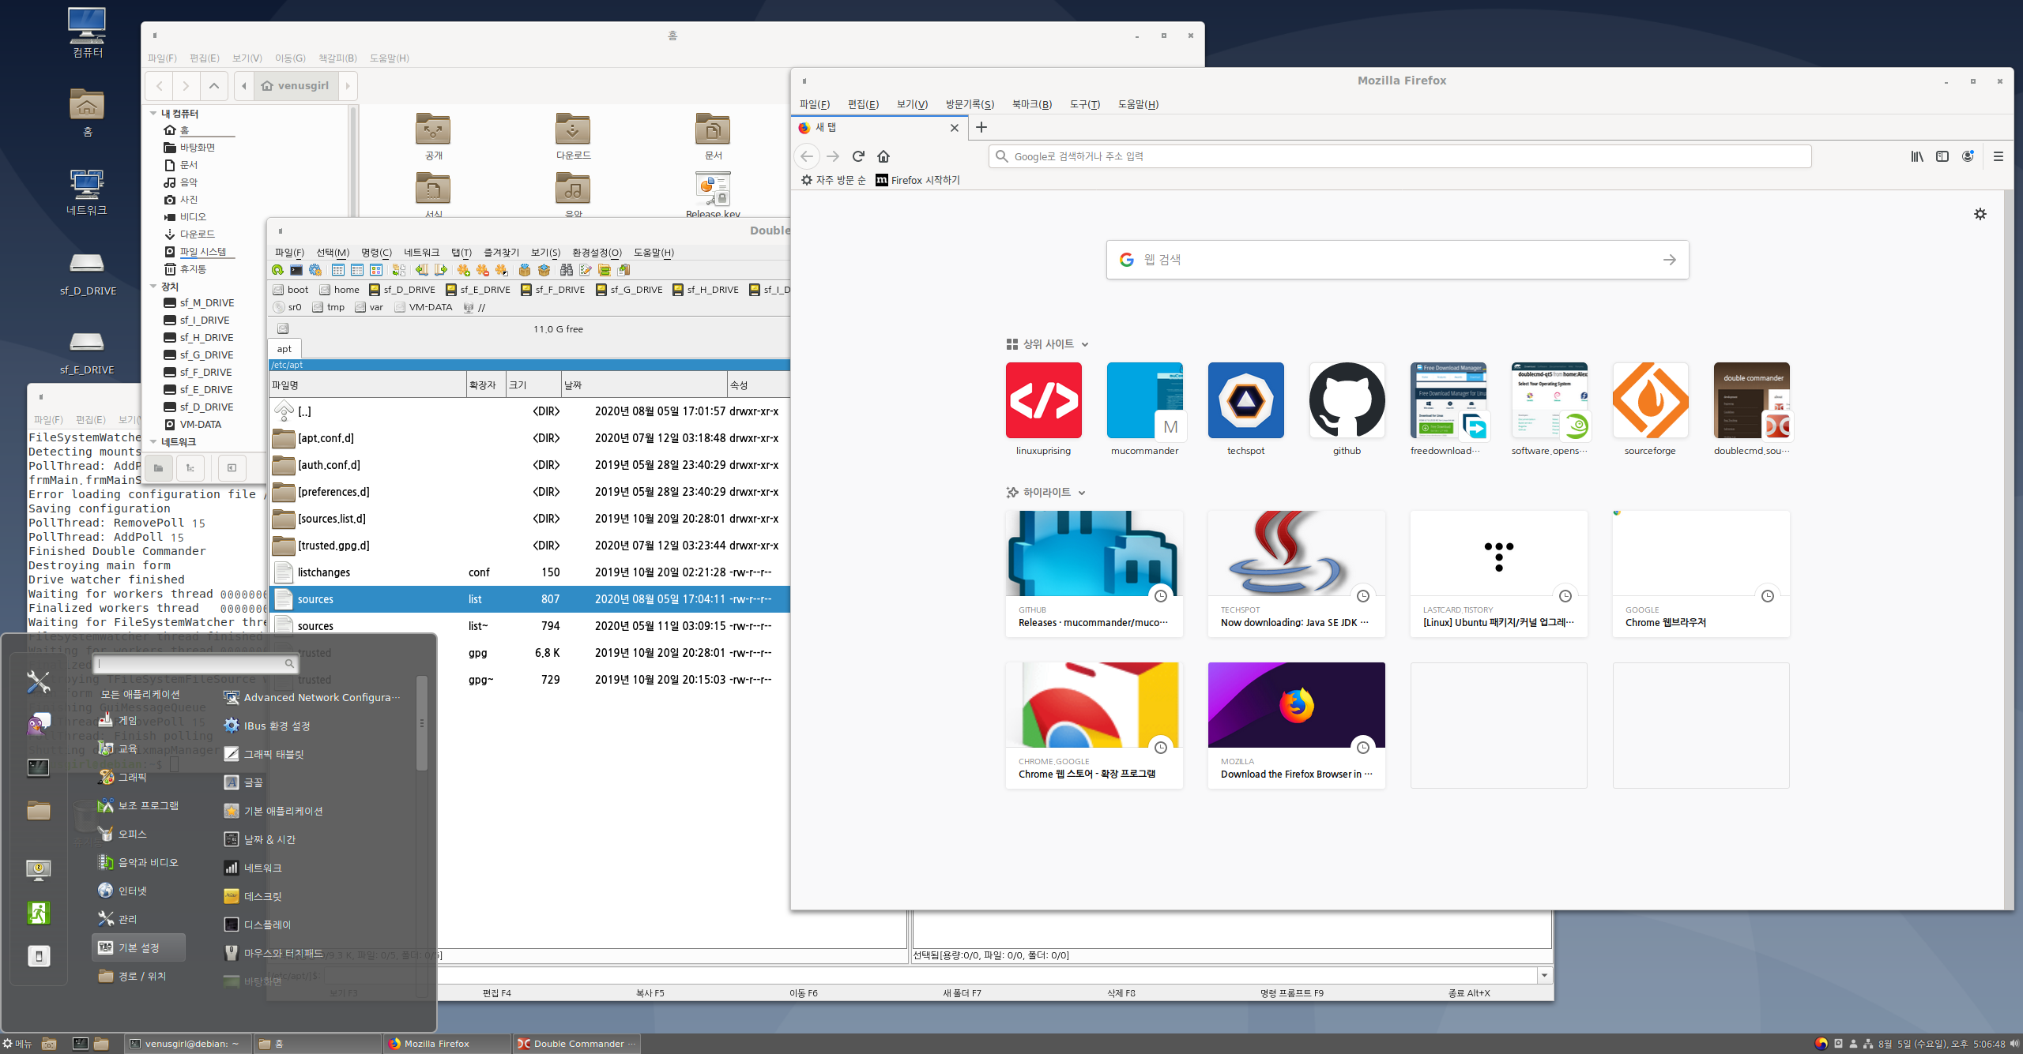Open the linuxuprising top site tile
This screenshot has height=1054, width=2023.
[x=1043, y=400]
